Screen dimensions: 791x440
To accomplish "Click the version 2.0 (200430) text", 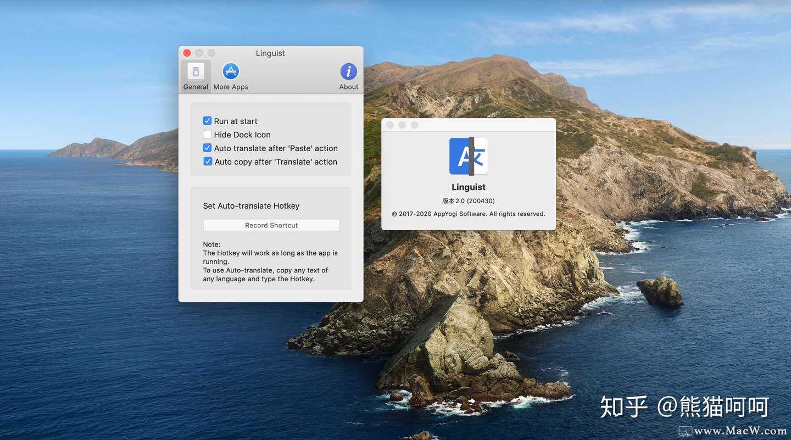I will click(468, 201).
